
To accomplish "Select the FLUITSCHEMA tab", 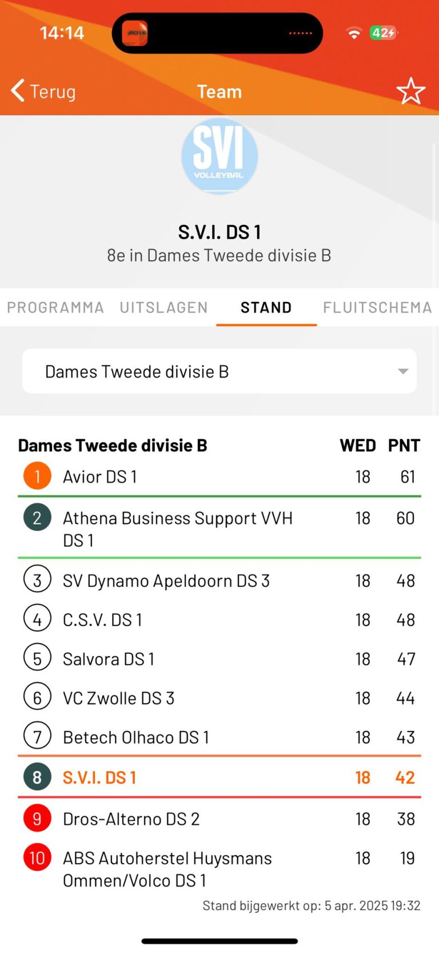I will [x=377, y=308].
